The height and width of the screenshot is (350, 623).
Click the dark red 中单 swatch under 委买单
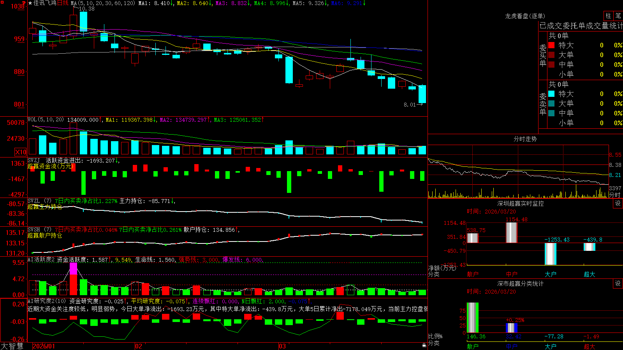pyautogui.click(x=551, y=65)
